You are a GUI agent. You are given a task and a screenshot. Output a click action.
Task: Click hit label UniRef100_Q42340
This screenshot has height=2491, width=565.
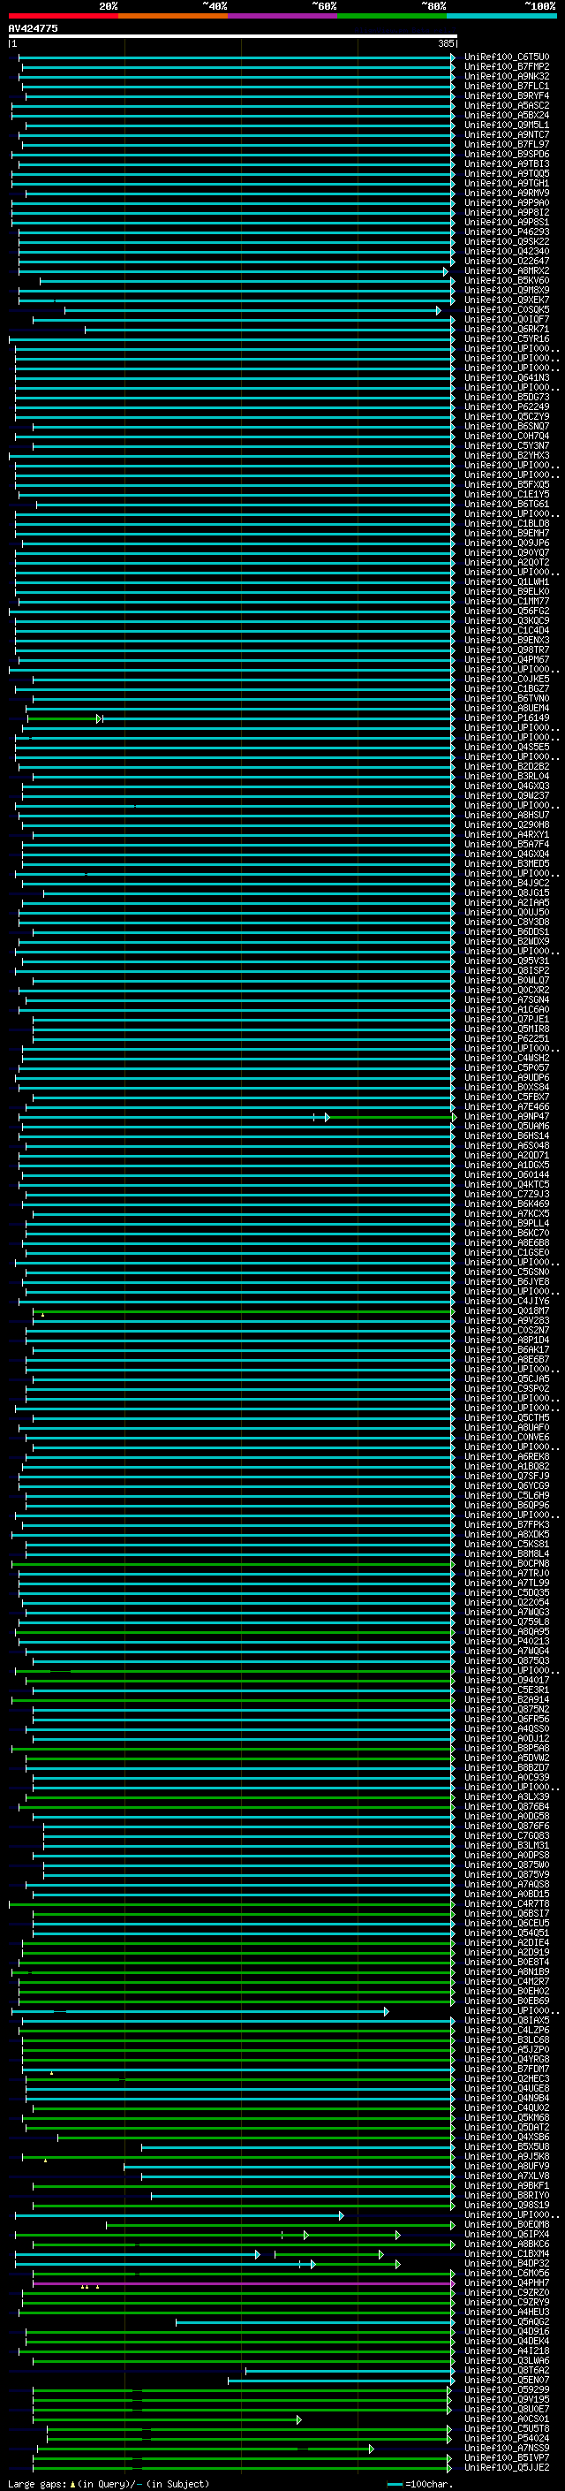(507, 252)
